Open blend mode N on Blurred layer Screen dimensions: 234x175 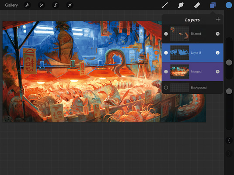[217, 34]
